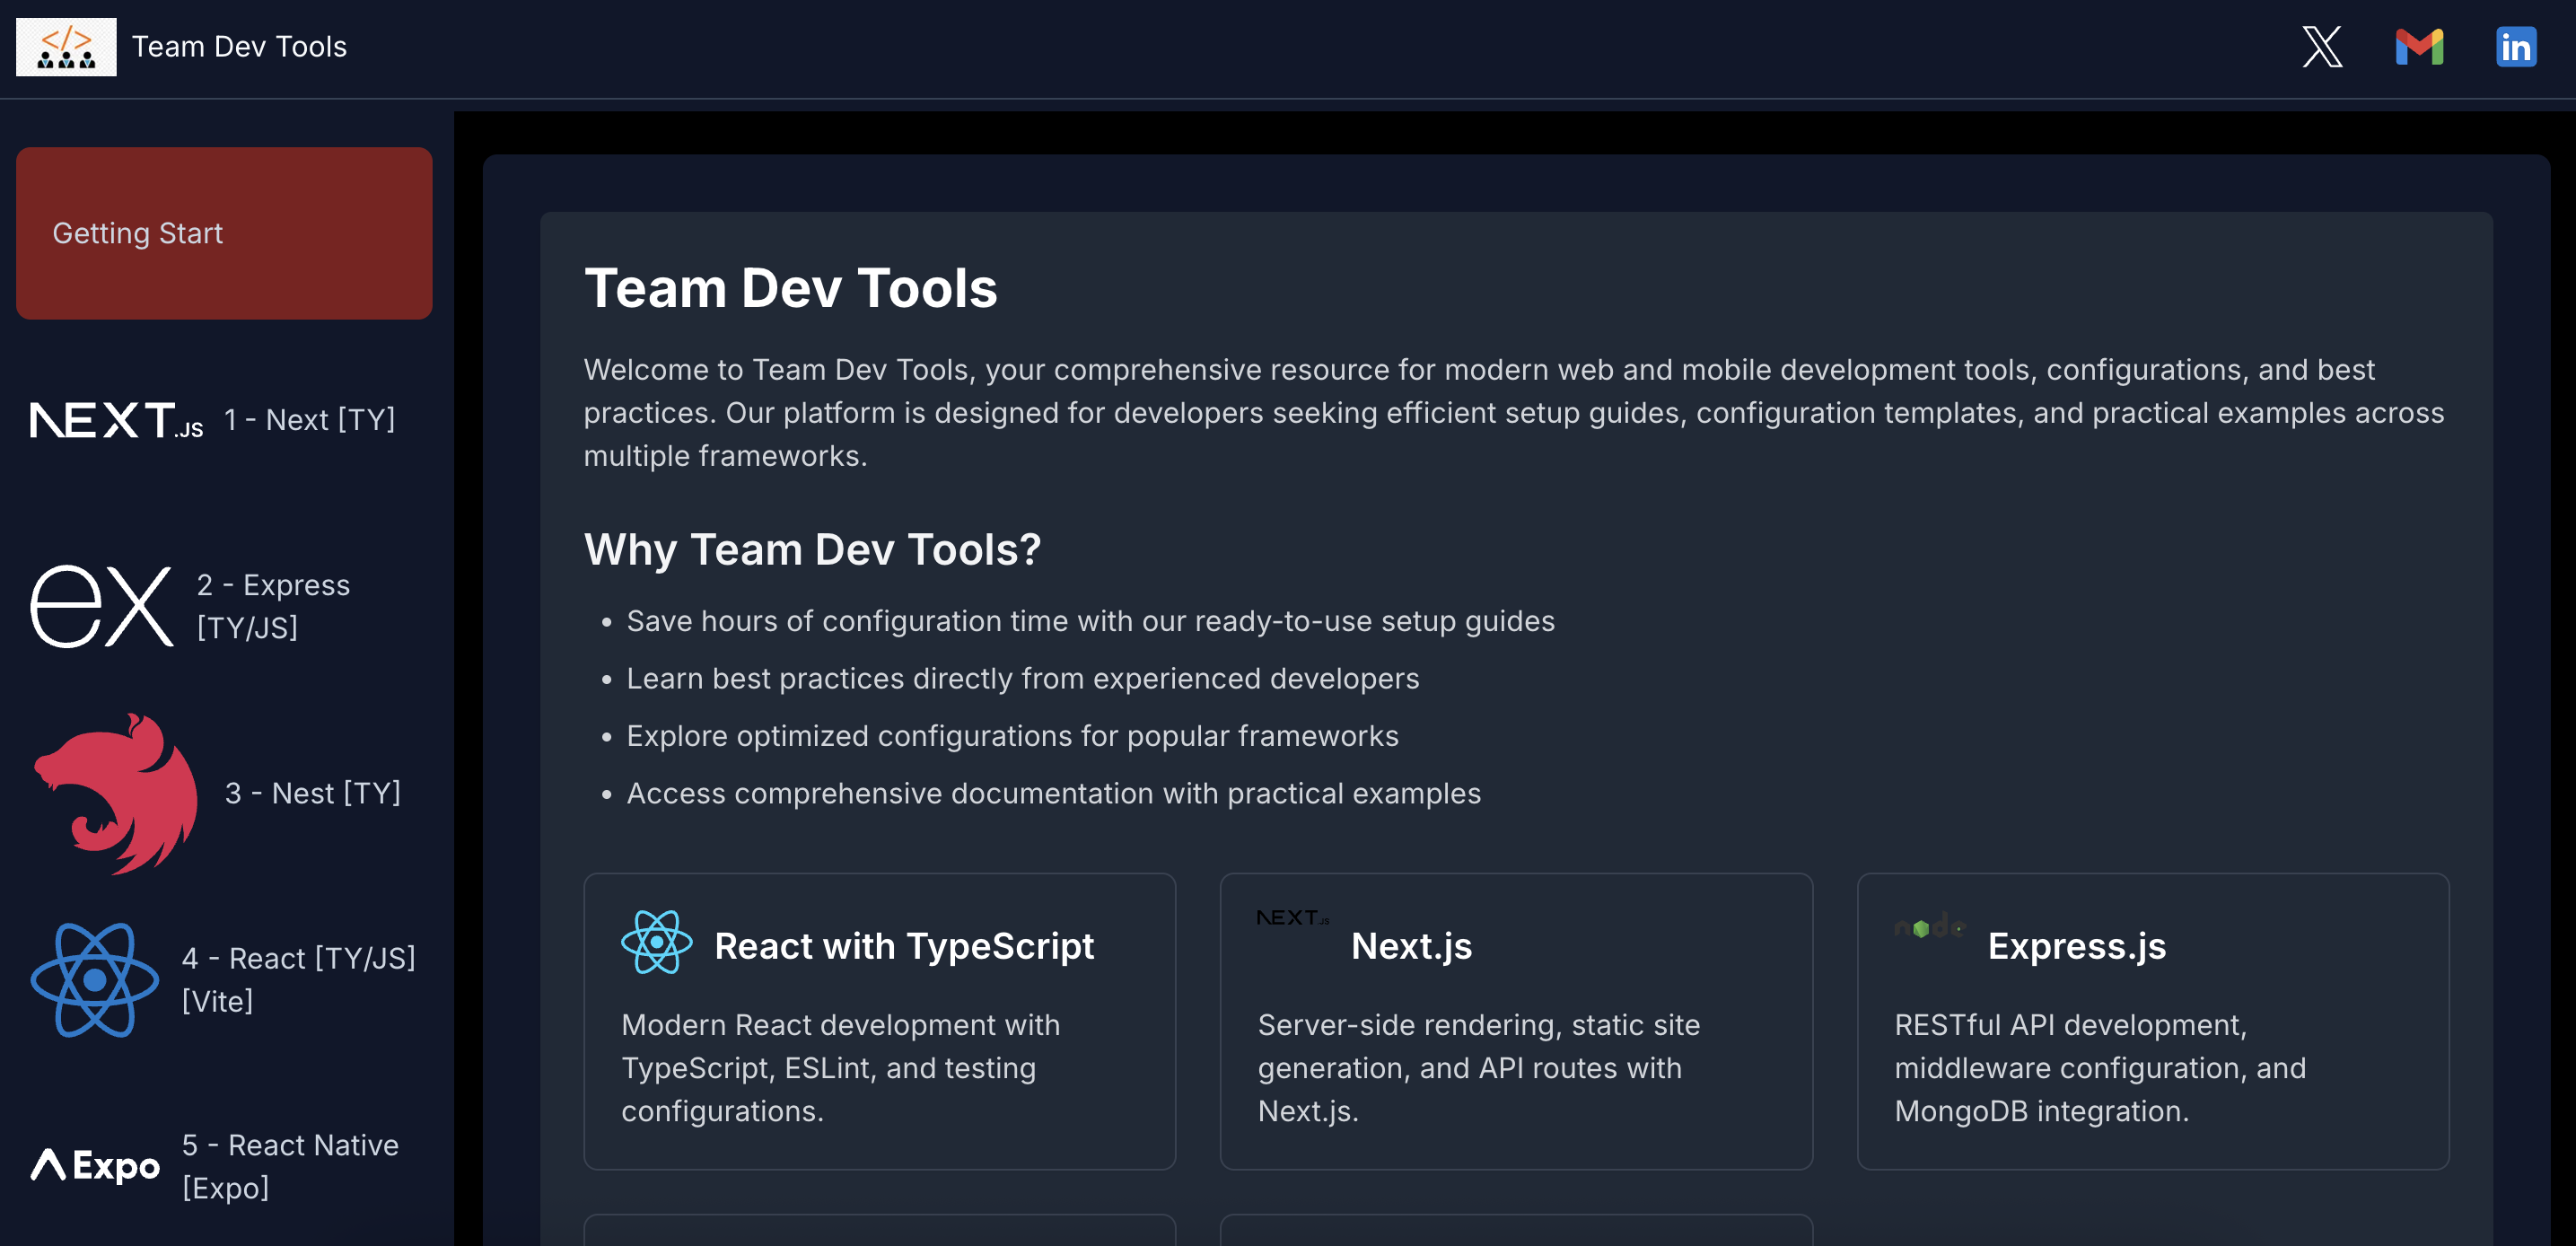Click the Next.js logo in sidebar
The image size is (2576, 1246).
[116, 420]
